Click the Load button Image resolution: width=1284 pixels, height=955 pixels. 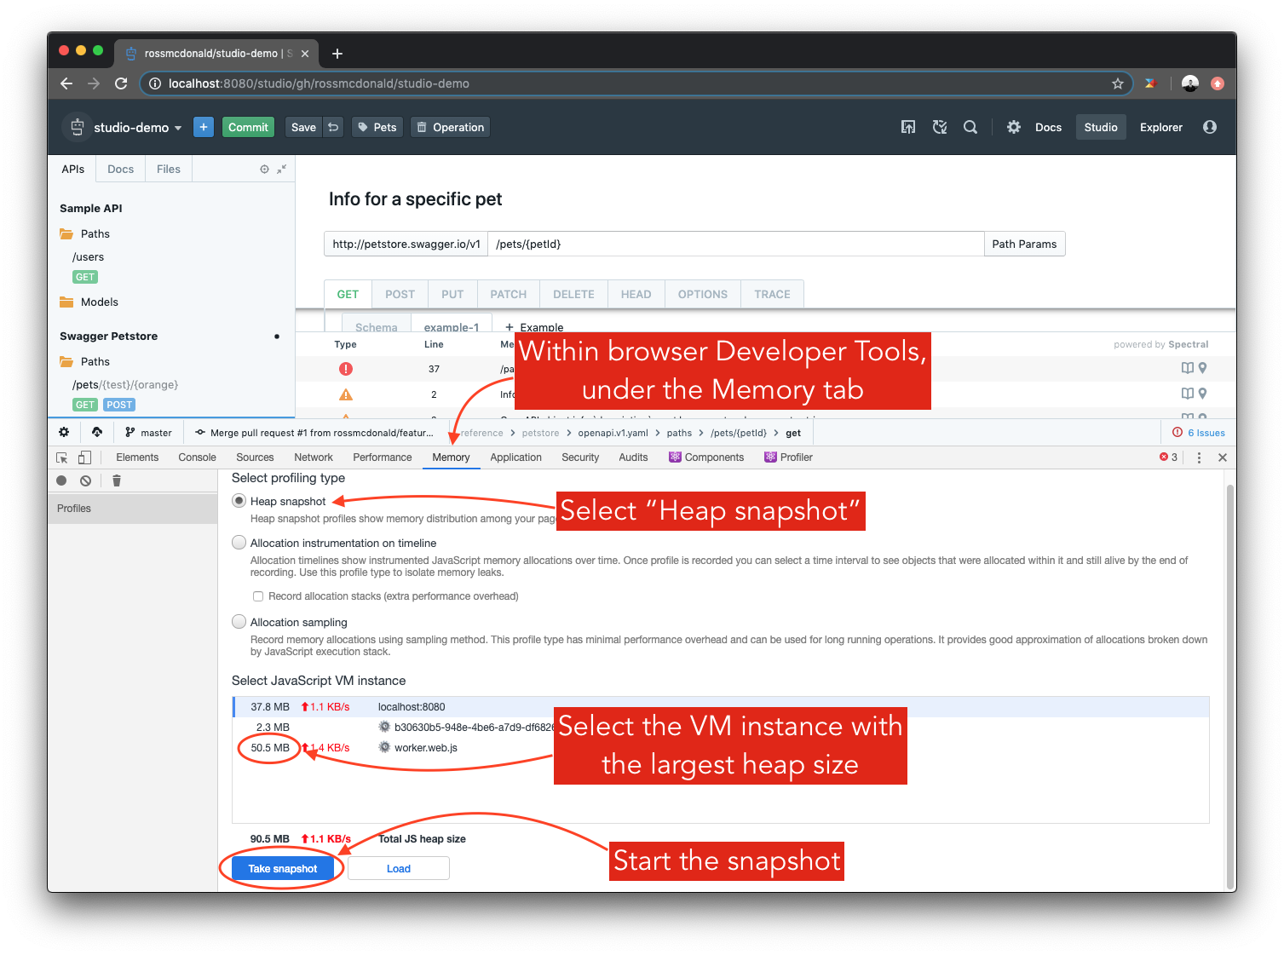(399, 868)
